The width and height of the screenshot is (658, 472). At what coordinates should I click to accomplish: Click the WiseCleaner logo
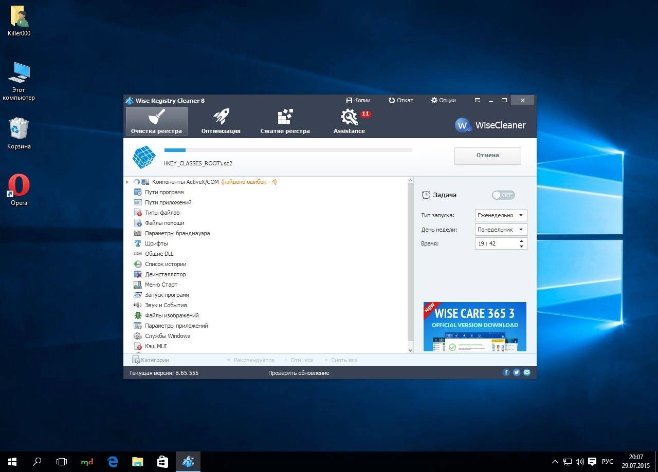(490, 125)
